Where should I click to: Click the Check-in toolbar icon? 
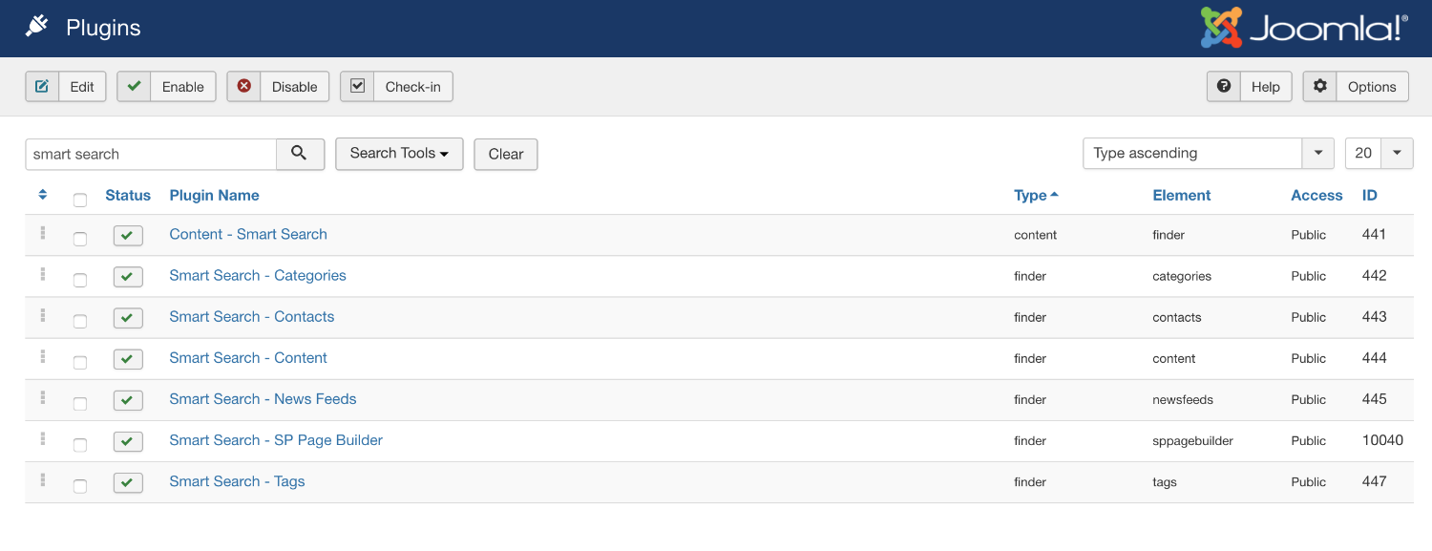click(x=357, y=86)
